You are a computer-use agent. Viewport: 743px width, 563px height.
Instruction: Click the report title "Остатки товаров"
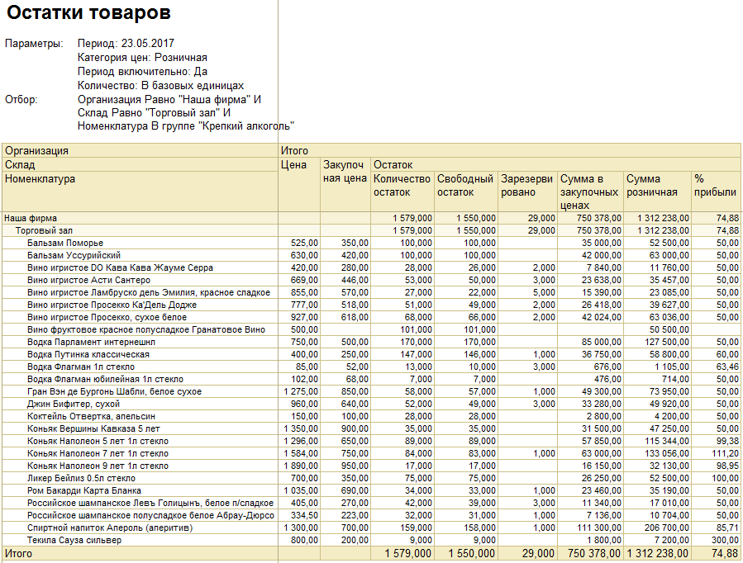(88, 12)
